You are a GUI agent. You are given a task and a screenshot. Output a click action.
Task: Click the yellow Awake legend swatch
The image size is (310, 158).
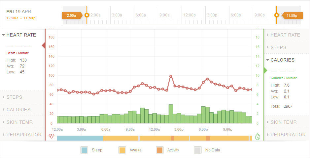pyautogui.click(x=122, y=150)
